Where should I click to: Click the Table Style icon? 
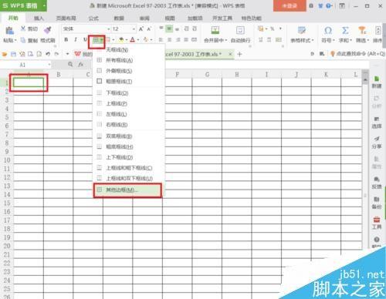[302, 30]
